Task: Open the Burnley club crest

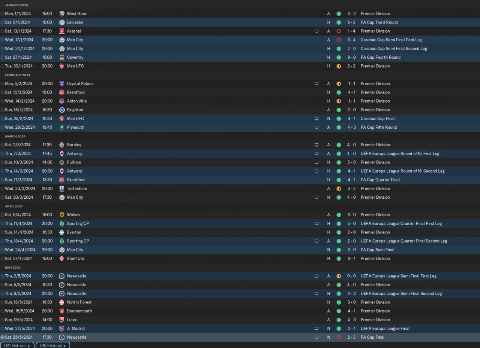Action: (x=62, y=145)
